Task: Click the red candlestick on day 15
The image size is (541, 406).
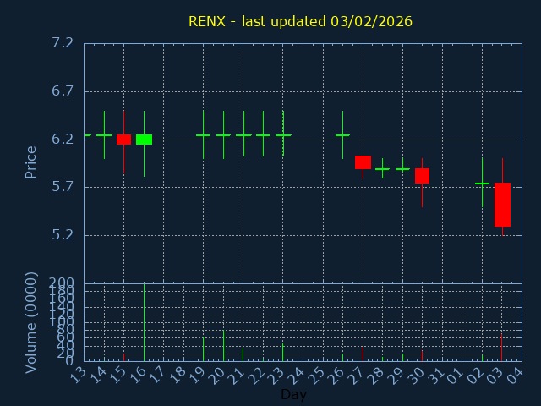Action: click(124, 140)
